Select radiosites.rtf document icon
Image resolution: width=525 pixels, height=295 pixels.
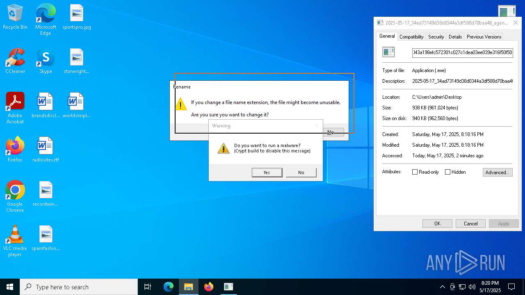point(46,150)
